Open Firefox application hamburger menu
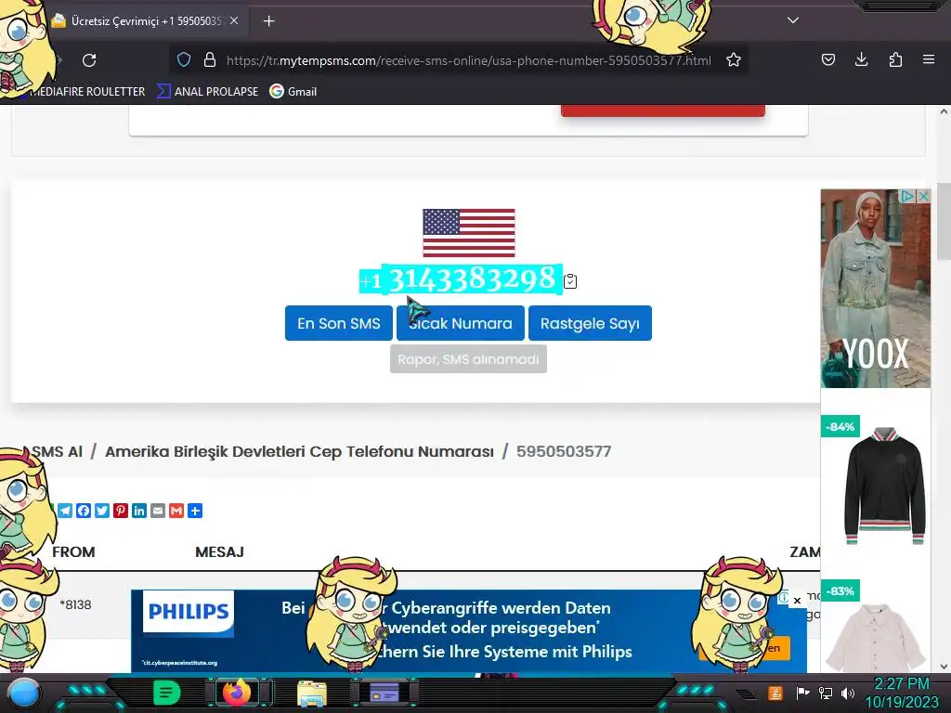The height and width of the screenshot is (713, 951). (x=929, y=59)
